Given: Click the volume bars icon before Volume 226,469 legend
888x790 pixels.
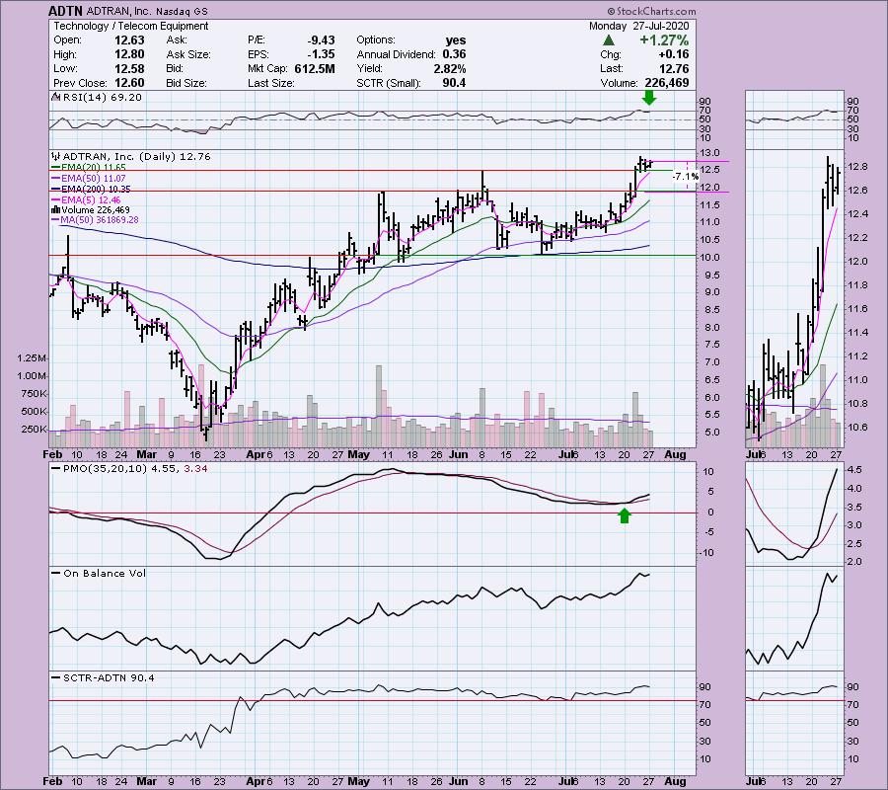Looking at the screenshot, I should [x=56, y=209].
